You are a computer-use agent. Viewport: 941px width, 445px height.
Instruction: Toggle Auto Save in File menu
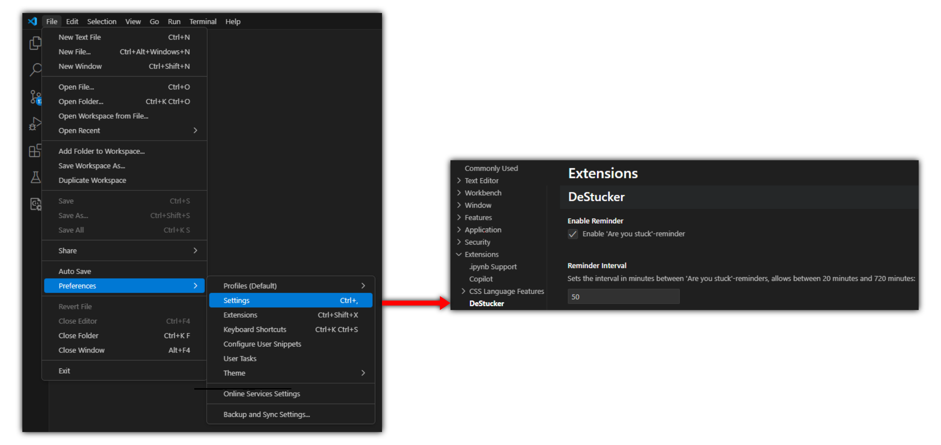75,271
